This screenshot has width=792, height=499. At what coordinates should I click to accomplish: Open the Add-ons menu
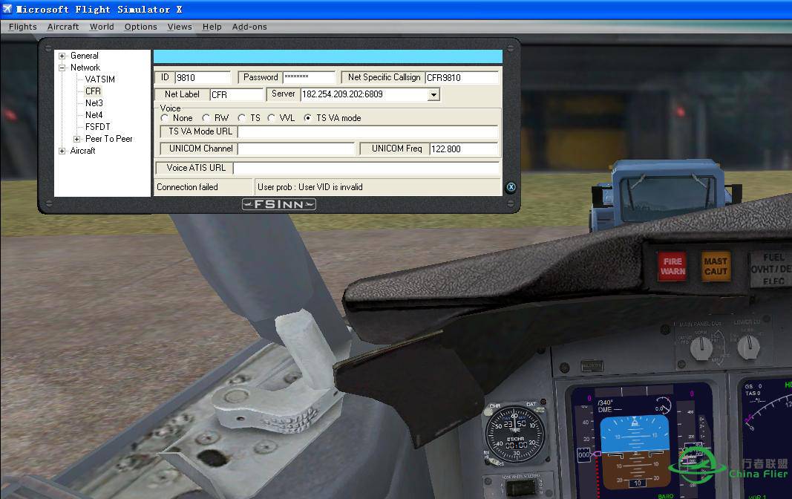pos(249,27)
